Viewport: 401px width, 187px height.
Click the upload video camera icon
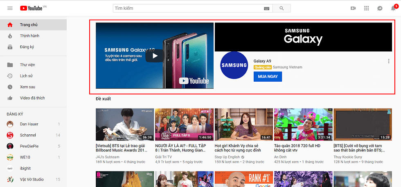pos(354,8)
